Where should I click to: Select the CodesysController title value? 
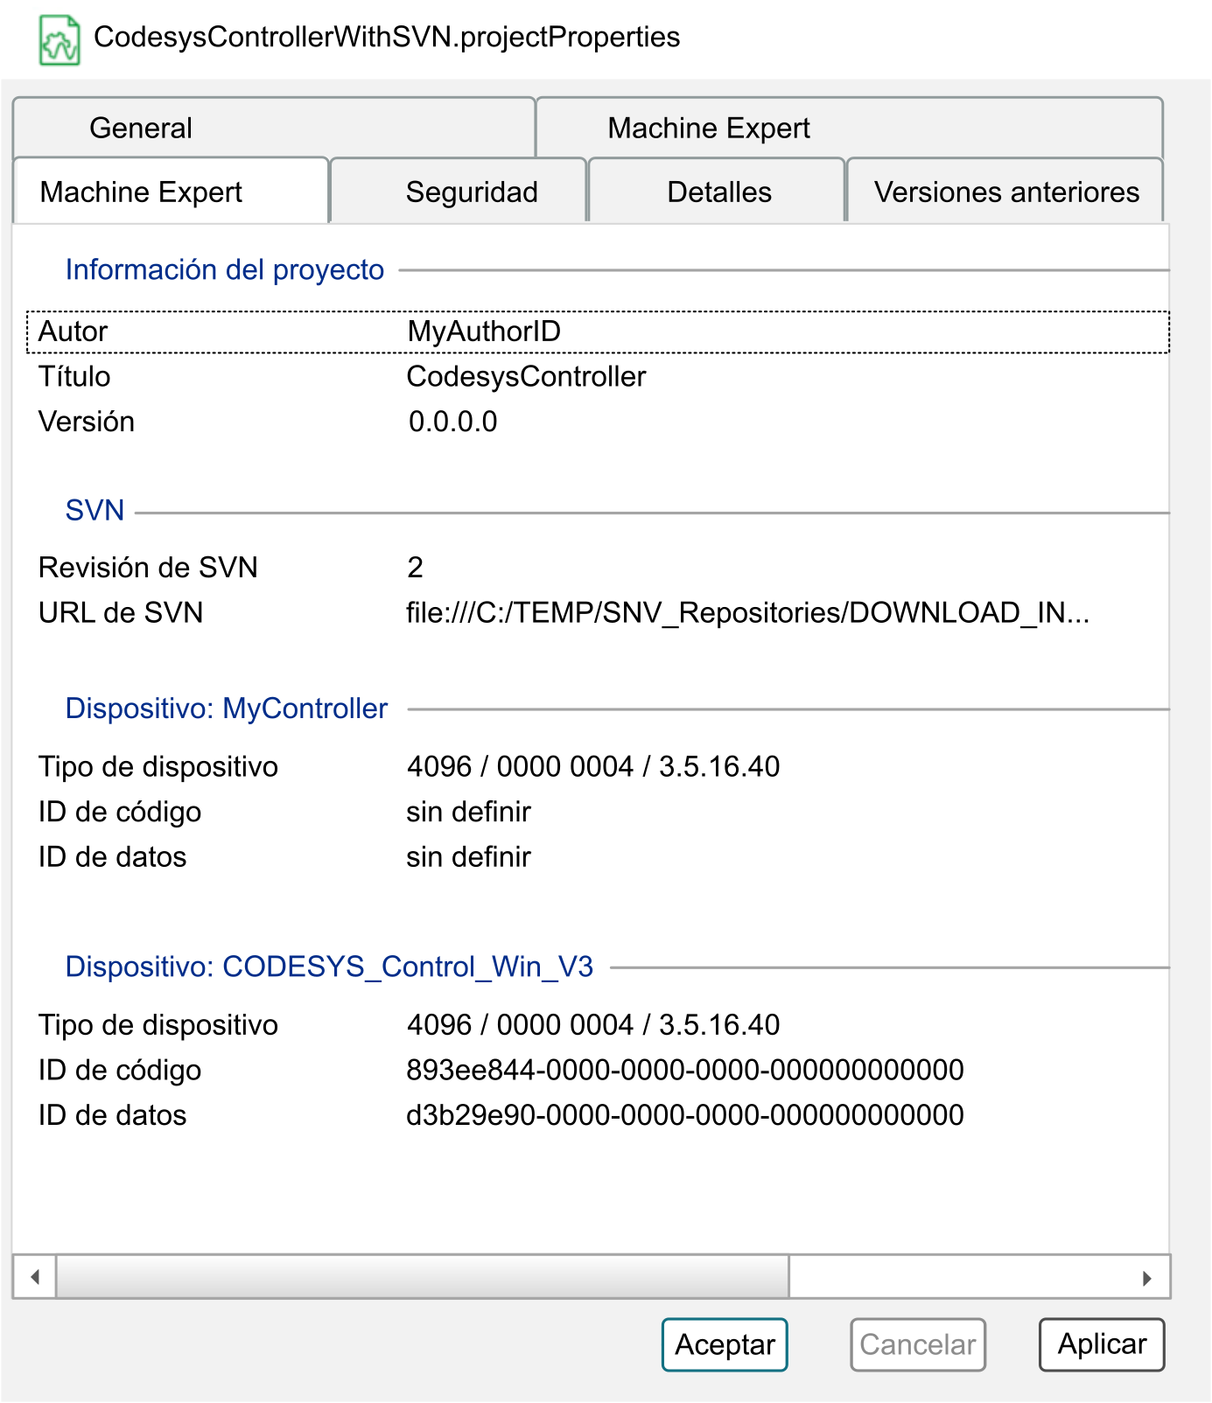pos(526,377)
